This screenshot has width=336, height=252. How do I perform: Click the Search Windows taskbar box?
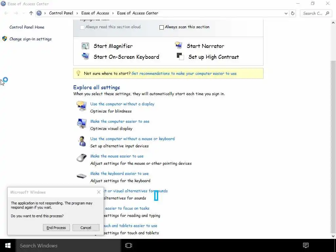pos(68,245)
